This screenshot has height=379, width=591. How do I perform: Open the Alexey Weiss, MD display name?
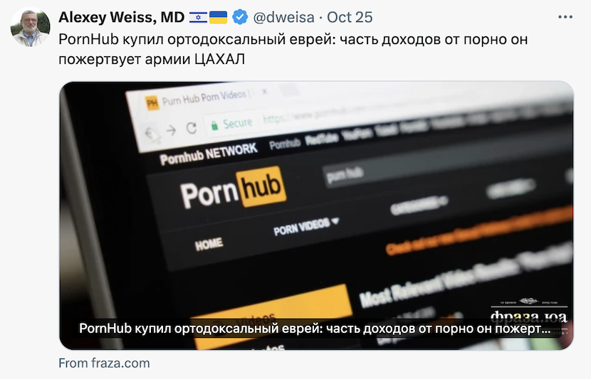pos(121,17)
